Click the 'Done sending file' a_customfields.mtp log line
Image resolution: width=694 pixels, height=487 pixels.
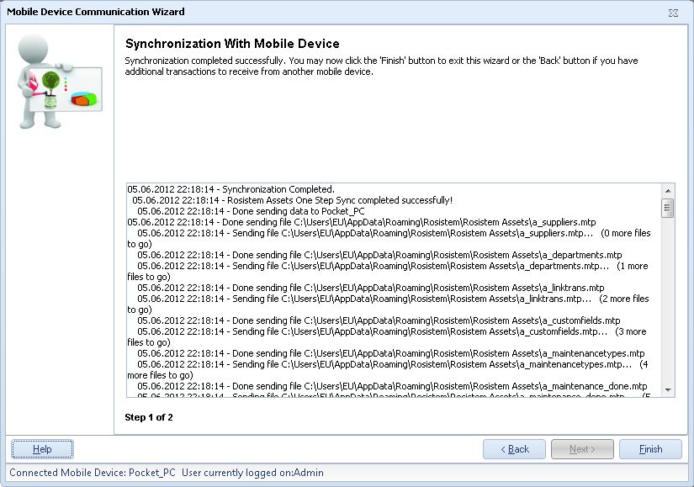(379, 320)
